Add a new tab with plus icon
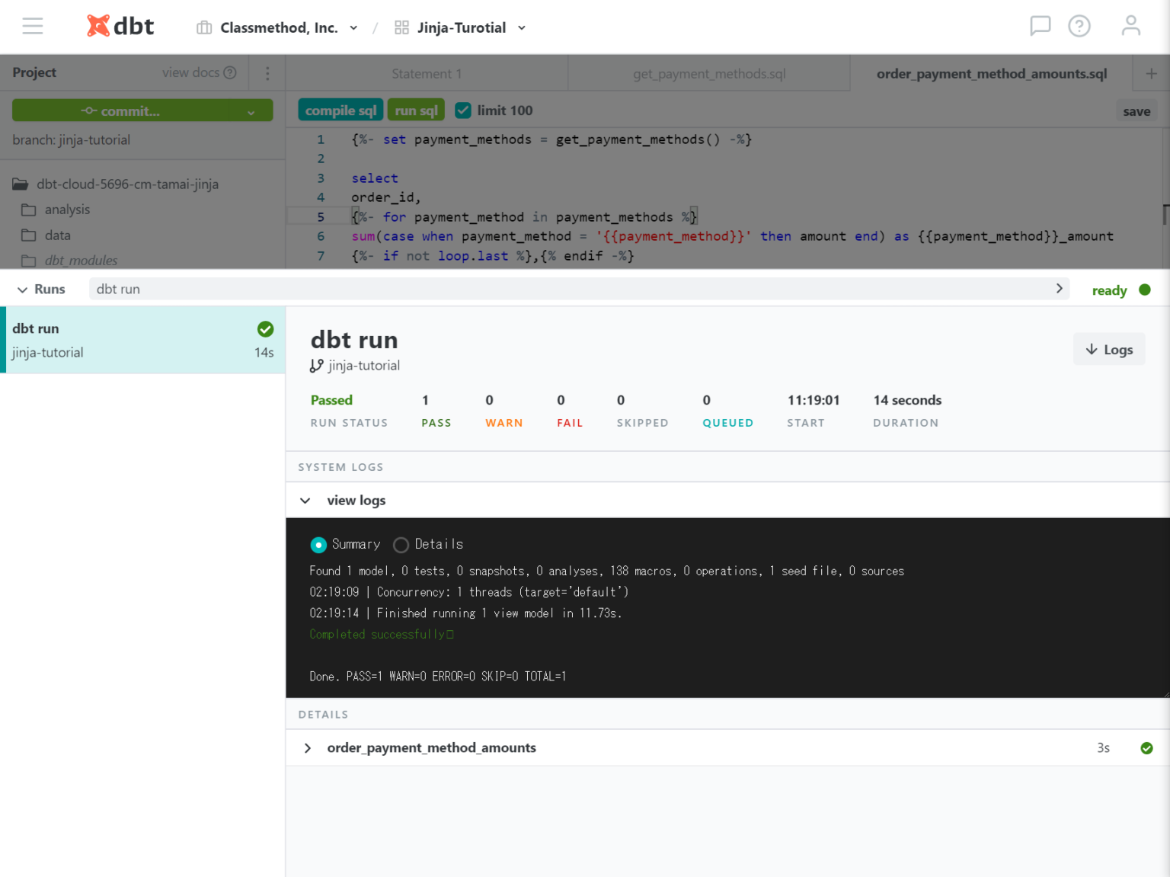The width and height of the screenshot is (1170, 877). tap(1151, 74)
